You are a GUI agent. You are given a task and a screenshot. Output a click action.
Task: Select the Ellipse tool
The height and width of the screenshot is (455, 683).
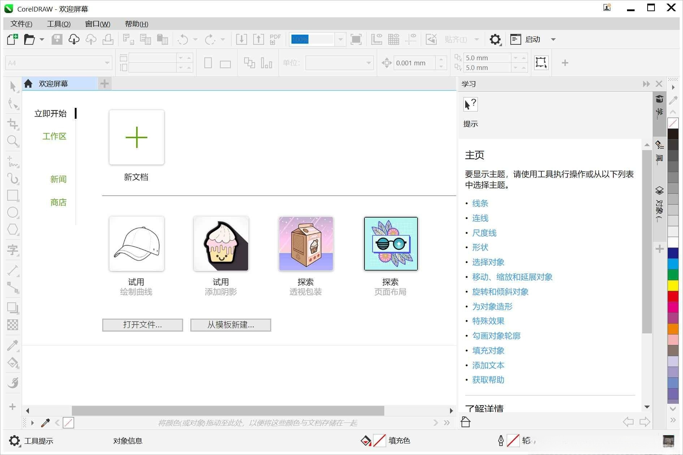pyautogui.click(x=13, y=213)
